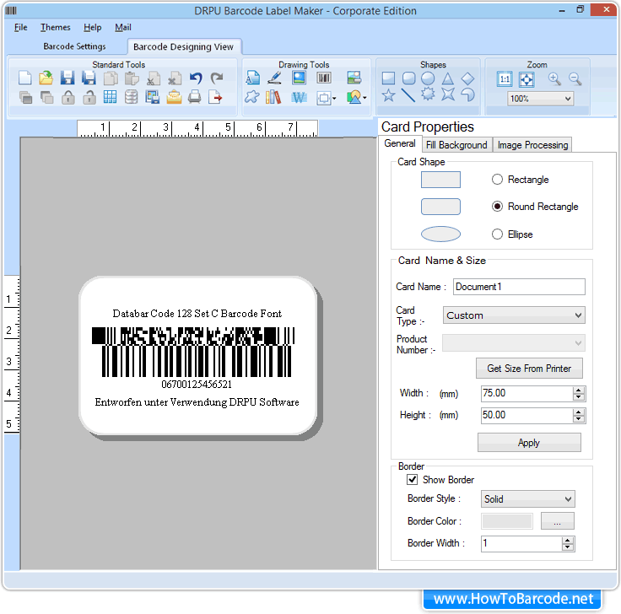Insert a barcode using Drawing Tools icon

(324, 78)
